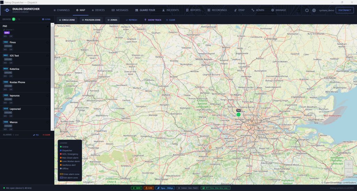This screenshot has width=357, height=191.
Task: Toggle the selection circle for Katerina
Action: click(47, 69)
